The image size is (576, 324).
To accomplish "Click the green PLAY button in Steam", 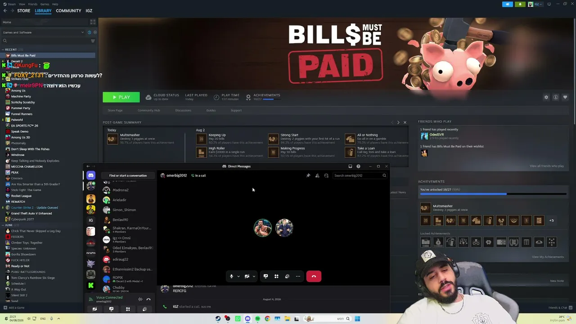I will [x=121, y=97].
